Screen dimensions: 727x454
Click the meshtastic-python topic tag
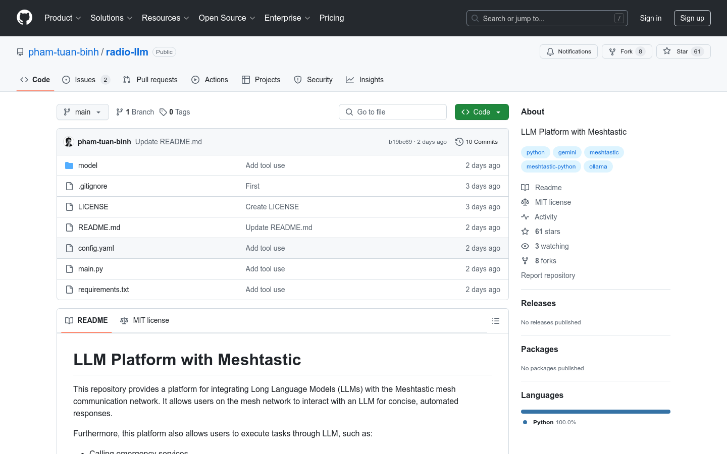click(551, 166)
